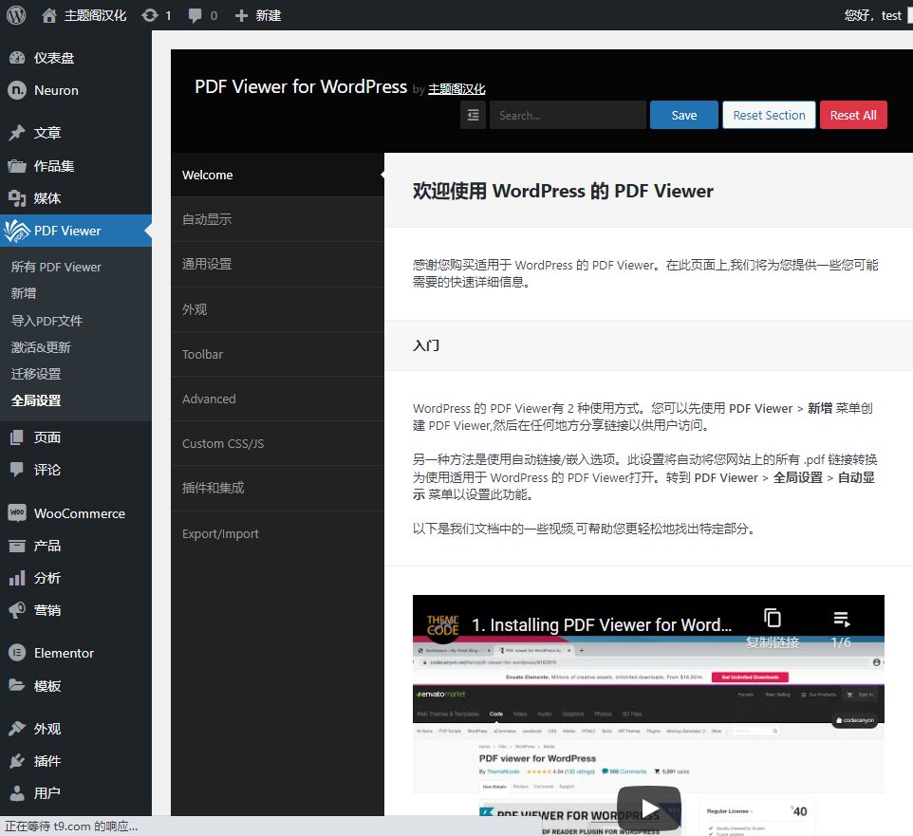This screenshot has width=913, height=836.
Task: Open updates circular arrows icon
Action: tap(150, 16)
